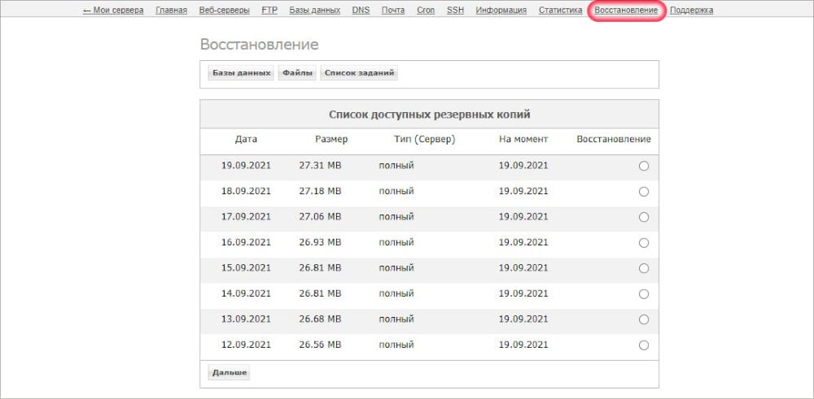814x399 pixels.
Task: Click полный in the 12.09.2021 row
Action: tap(396, 345)
